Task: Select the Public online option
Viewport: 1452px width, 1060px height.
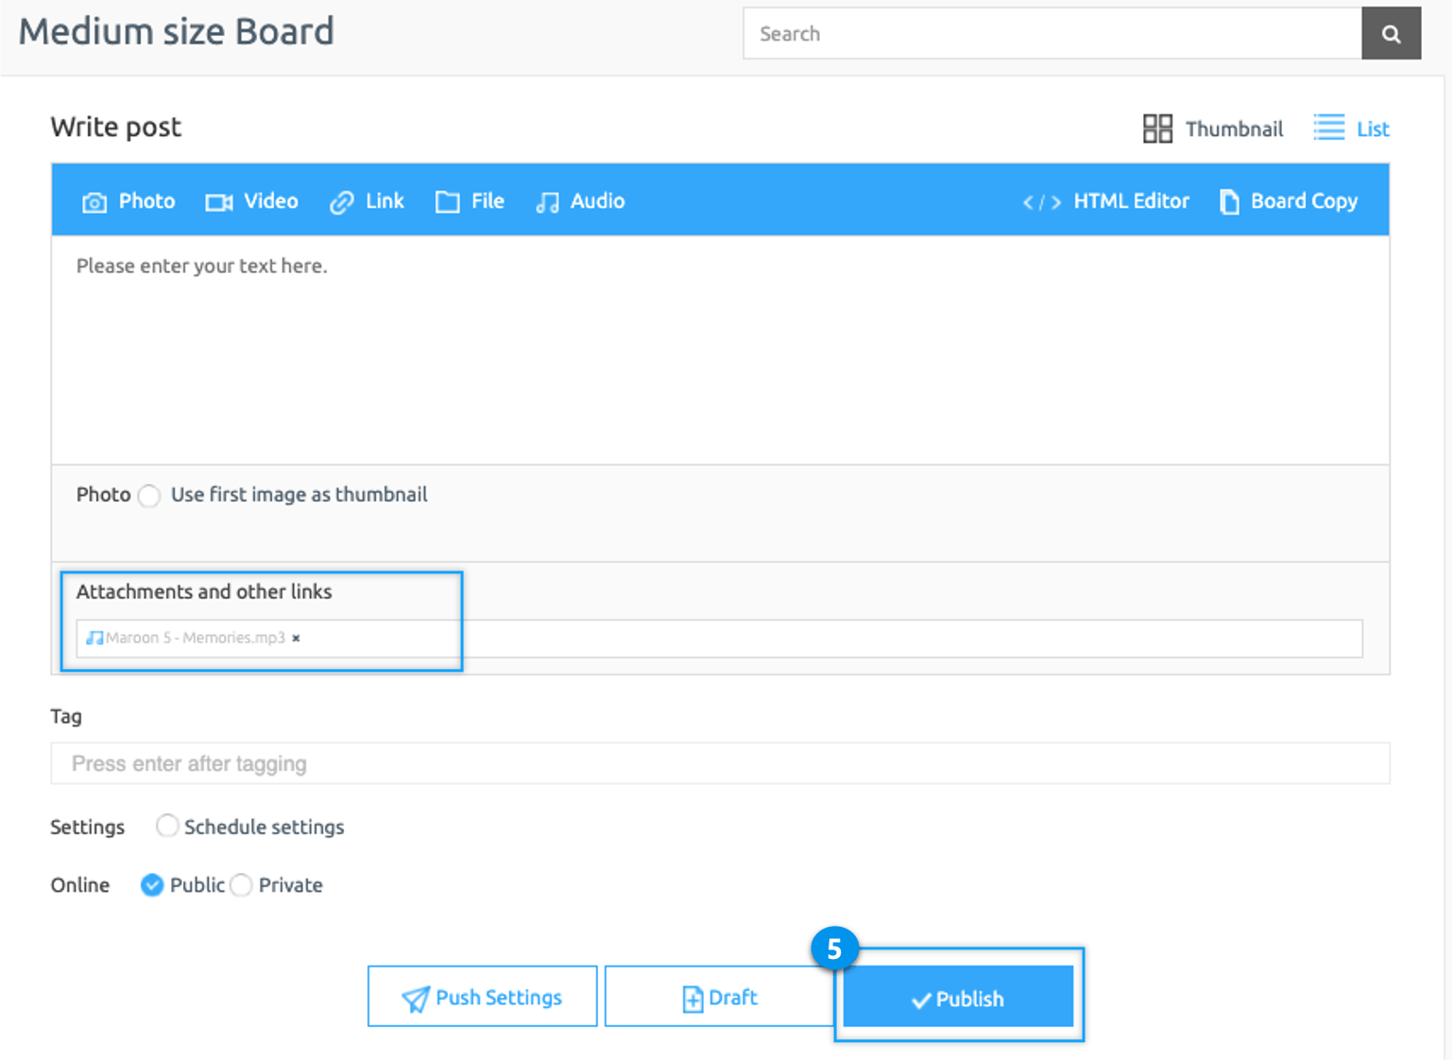Action: click(x=152, y=885)
